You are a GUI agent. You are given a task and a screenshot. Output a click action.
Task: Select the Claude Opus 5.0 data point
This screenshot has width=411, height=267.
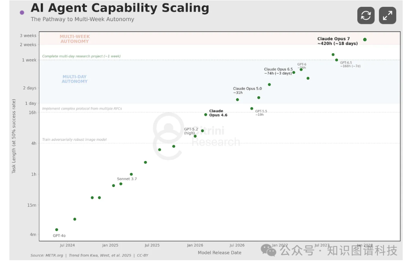click(x=237, y=100)
